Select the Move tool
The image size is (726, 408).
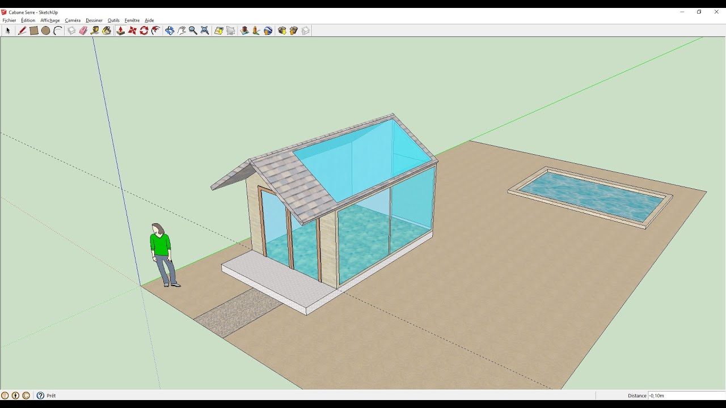tap(132, 31)
